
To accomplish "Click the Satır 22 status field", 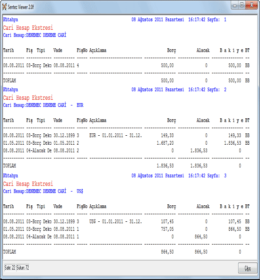I will coord(10,268).
